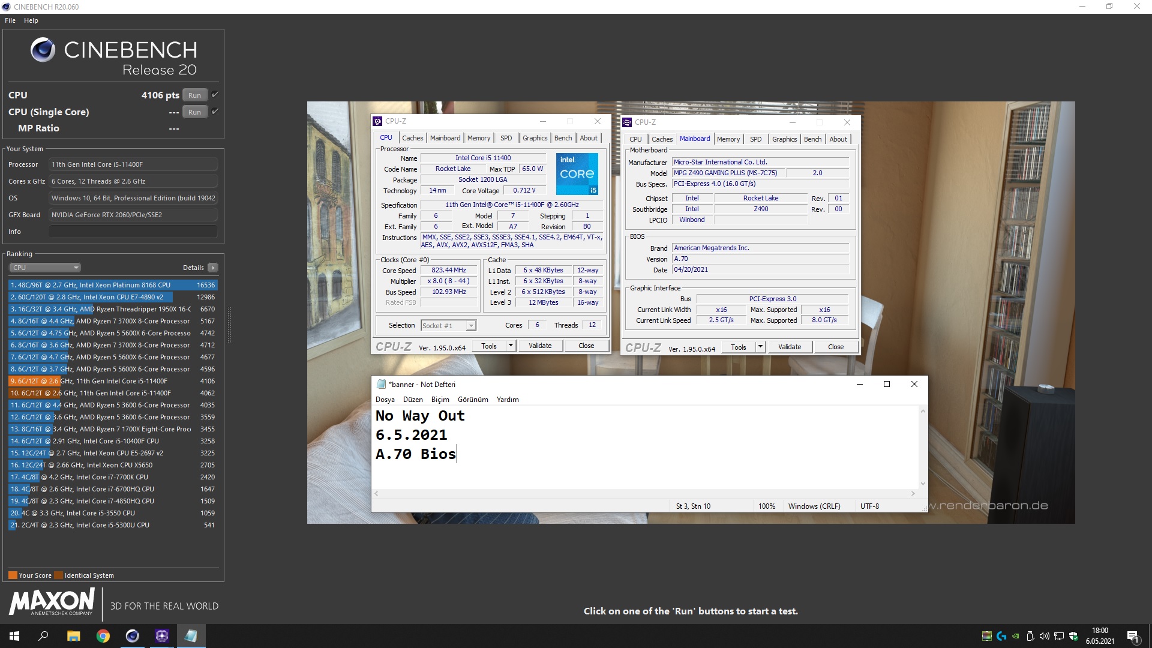Viewport: 1152px width, 648px height.
Task: Open Notepad Düzen menu
Action: pyautogui.click(x=413, y=400)
